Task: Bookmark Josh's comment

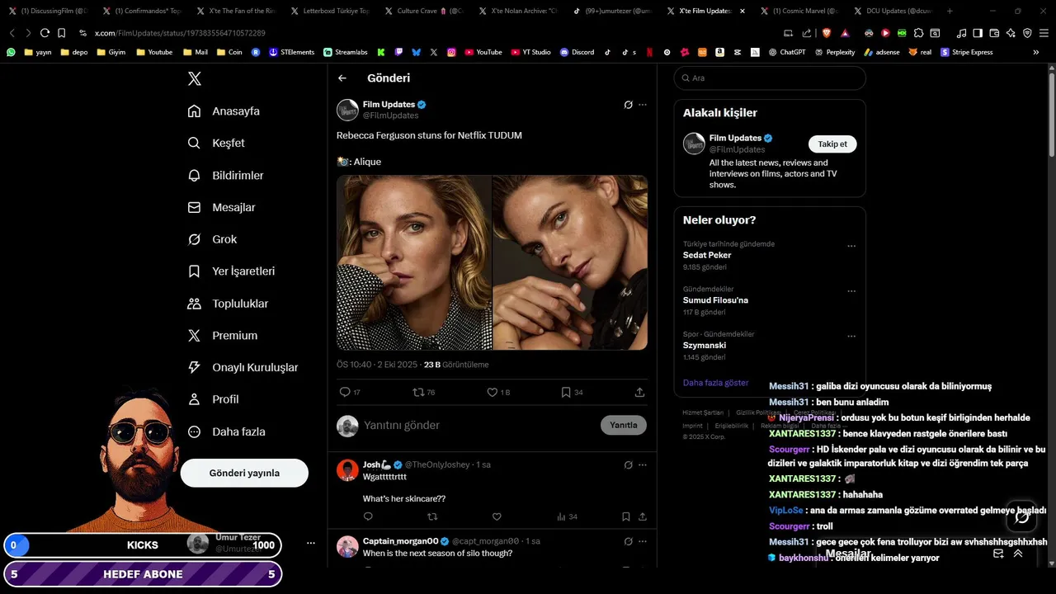Action: (x=626, y=517)
